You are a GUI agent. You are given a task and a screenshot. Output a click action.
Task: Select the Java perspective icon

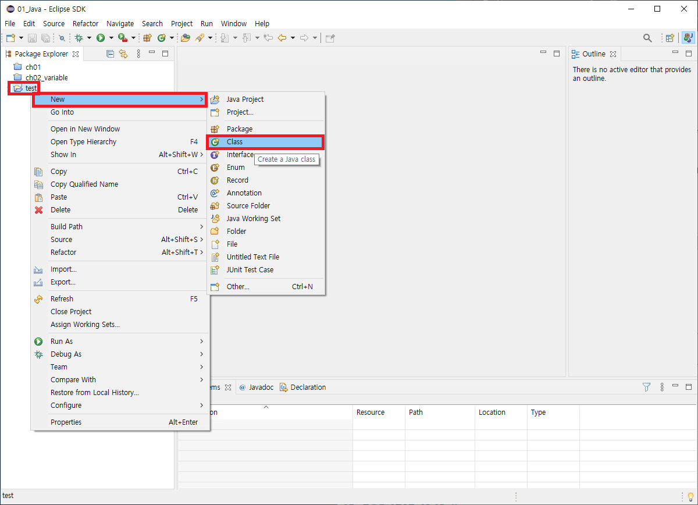click(689, 38)
